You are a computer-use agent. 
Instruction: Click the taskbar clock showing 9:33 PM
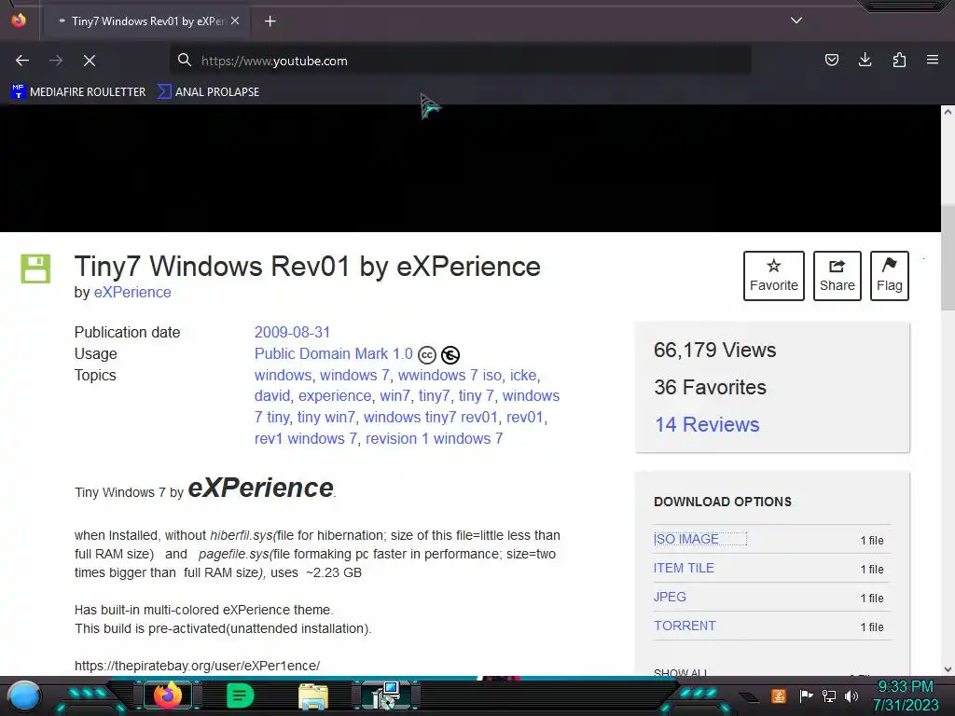(x=906, y=695)
